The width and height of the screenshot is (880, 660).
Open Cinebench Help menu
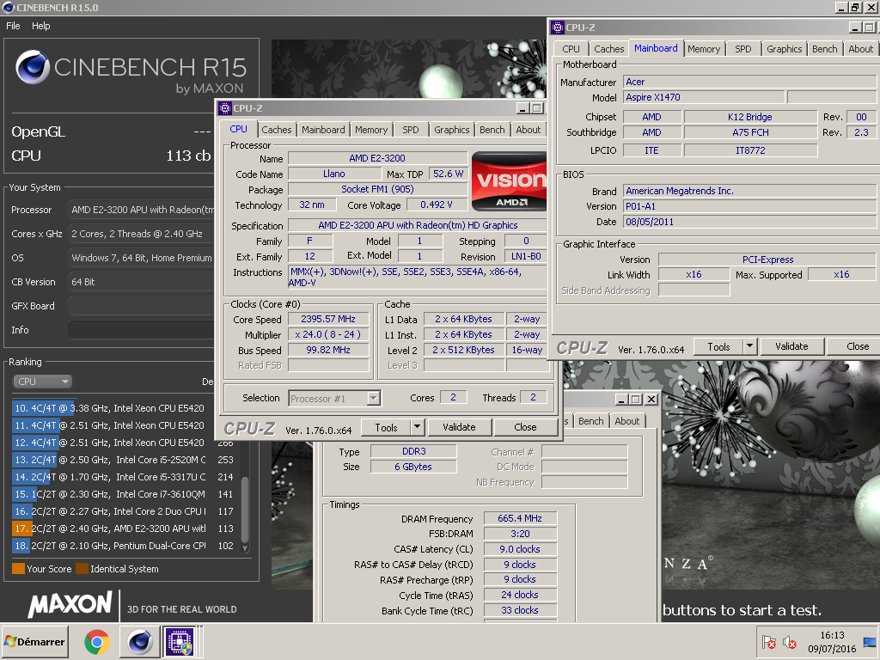(x=41, y=26)
